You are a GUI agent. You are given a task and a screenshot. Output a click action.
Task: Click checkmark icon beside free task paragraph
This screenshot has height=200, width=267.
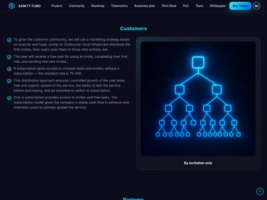(9, 57)
